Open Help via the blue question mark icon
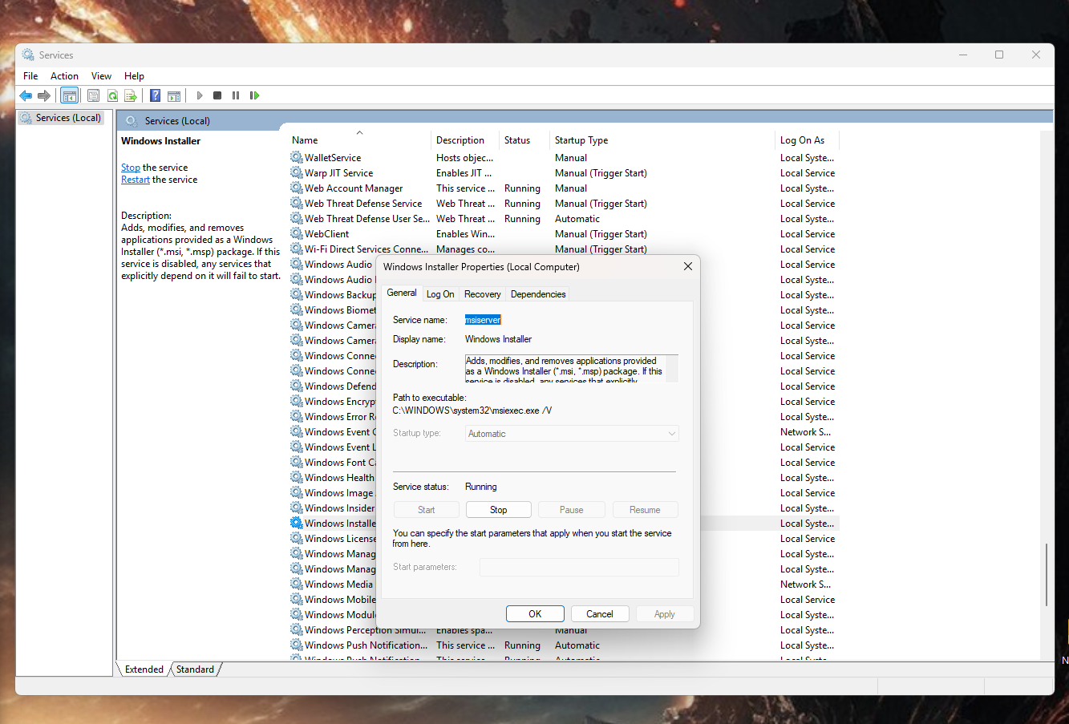The width and height of the screenshot is (1069, 724). pyautogui.click(x=156, y=95)
